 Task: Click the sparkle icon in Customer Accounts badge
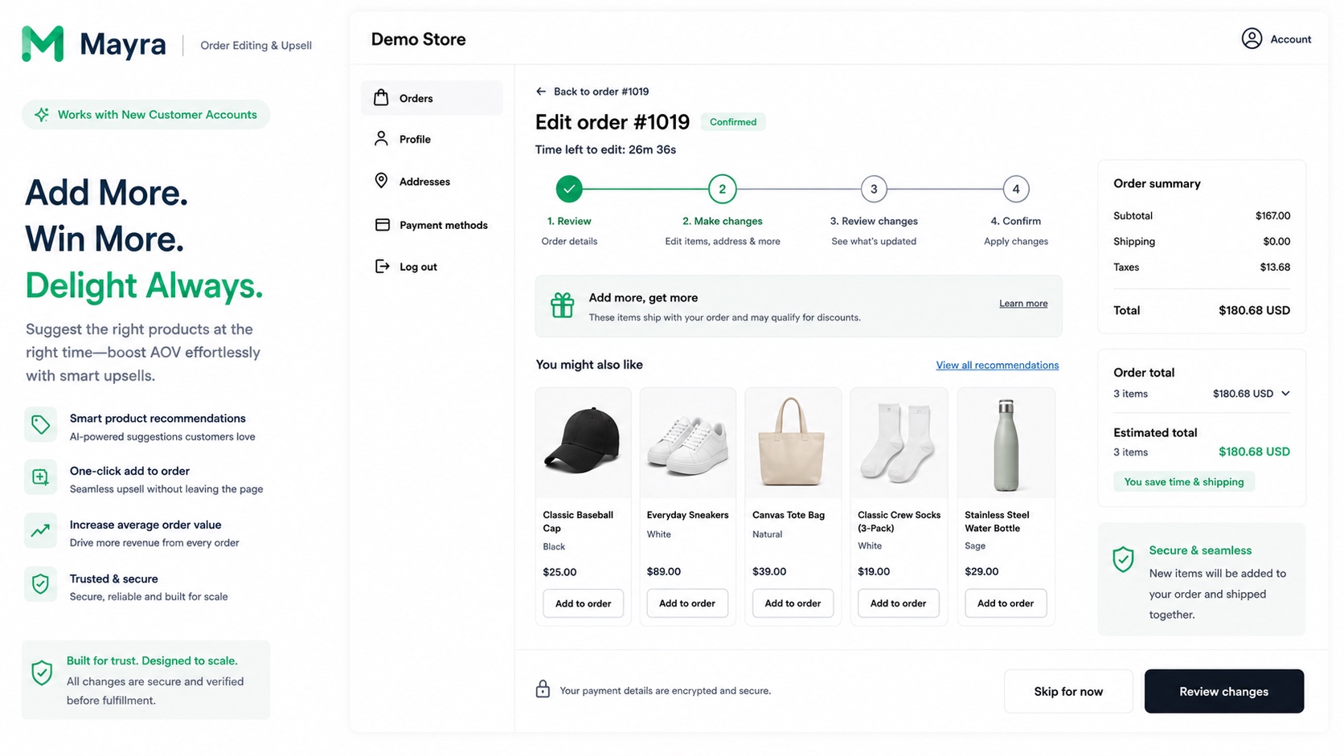click(42, 115)
